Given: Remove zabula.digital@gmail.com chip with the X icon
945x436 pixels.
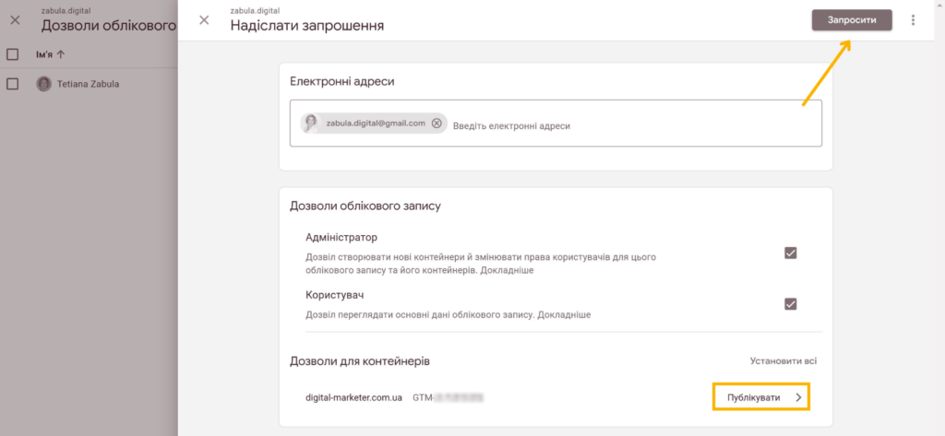Looking at the screenshot, I should [x=437, y=124].
